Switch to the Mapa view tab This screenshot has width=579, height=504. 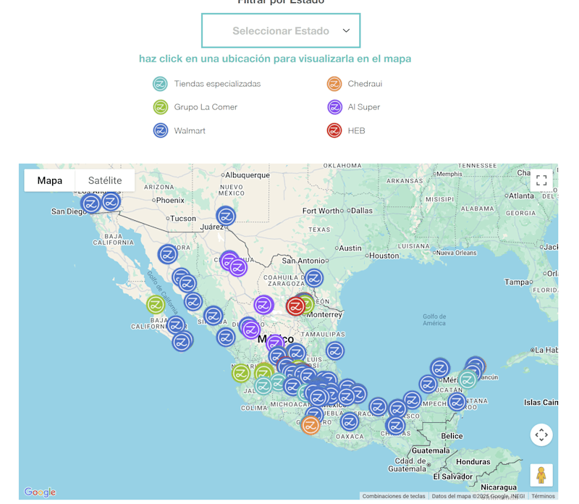pos(50,180)
